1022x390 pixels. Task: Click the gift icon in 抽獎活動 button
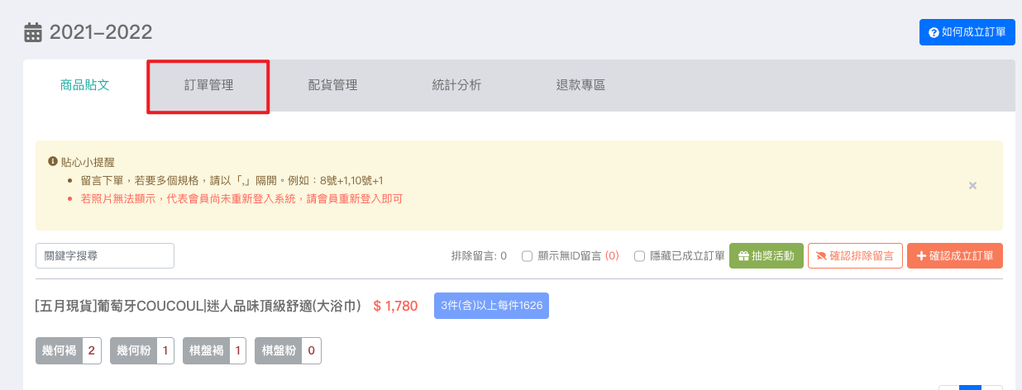(743, 256)
